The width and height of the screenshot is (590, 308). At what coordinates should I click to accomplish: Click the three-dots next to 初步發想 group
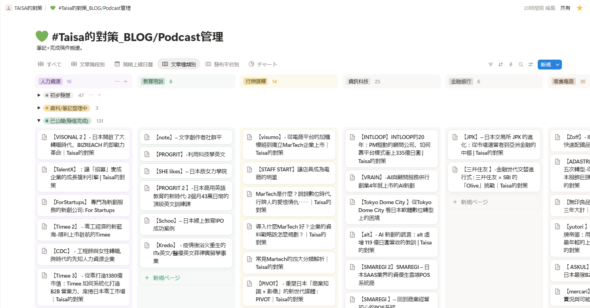(91, 95)
